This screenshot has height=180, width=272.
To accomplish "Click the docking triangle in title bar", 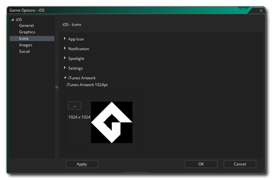I will (244, 9).
